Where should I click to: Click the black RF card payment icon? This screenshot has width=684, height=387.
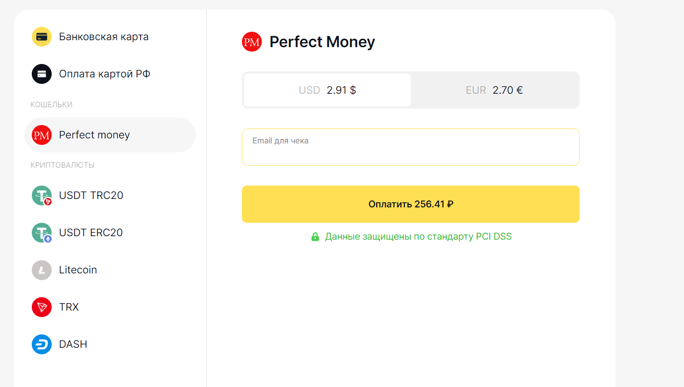42,74
